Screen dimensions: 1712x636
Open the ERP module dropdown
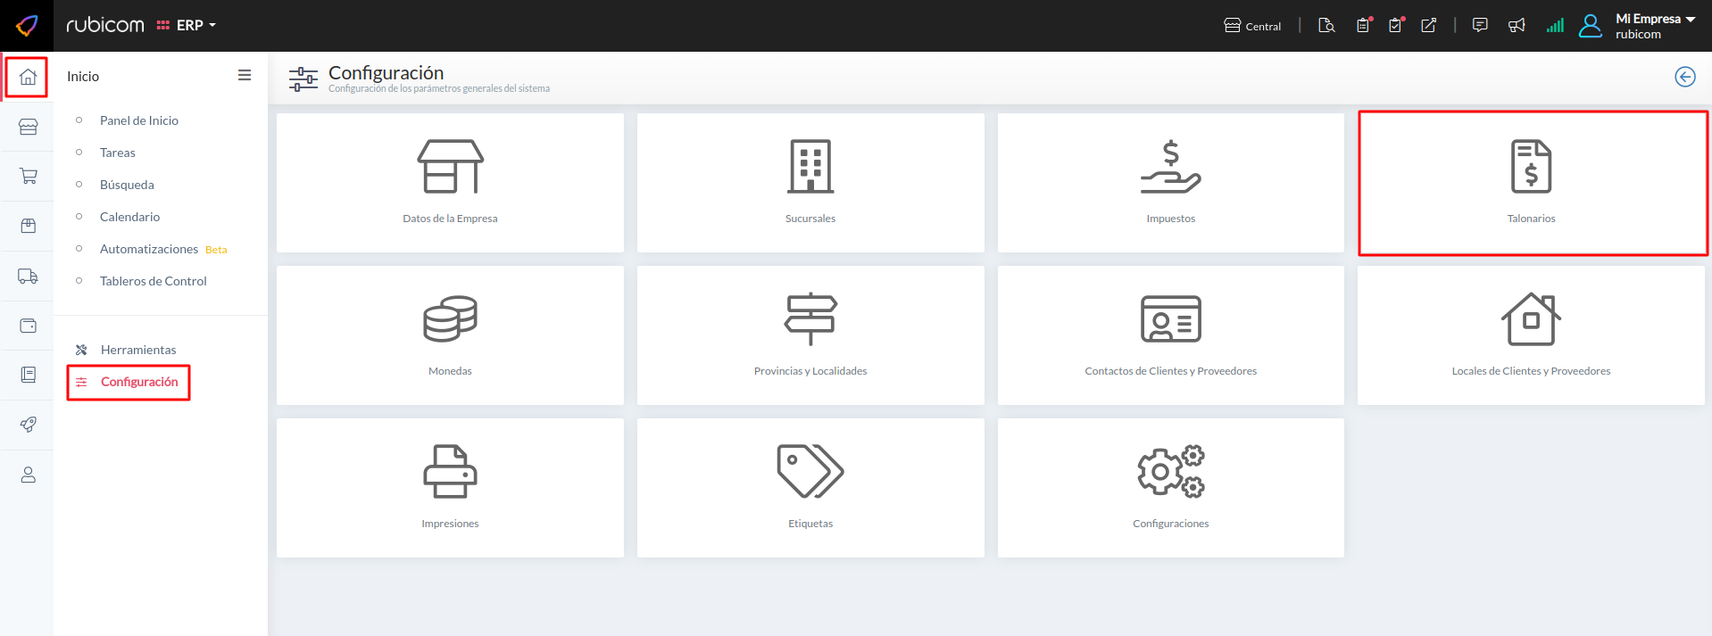click(187, 26)
